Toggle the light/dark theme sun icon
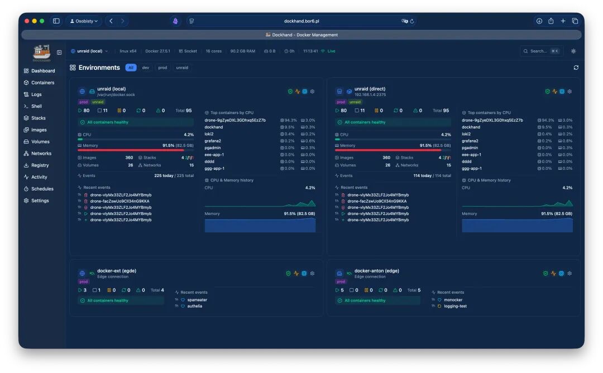The image size is (603, 373). (573, 51)
